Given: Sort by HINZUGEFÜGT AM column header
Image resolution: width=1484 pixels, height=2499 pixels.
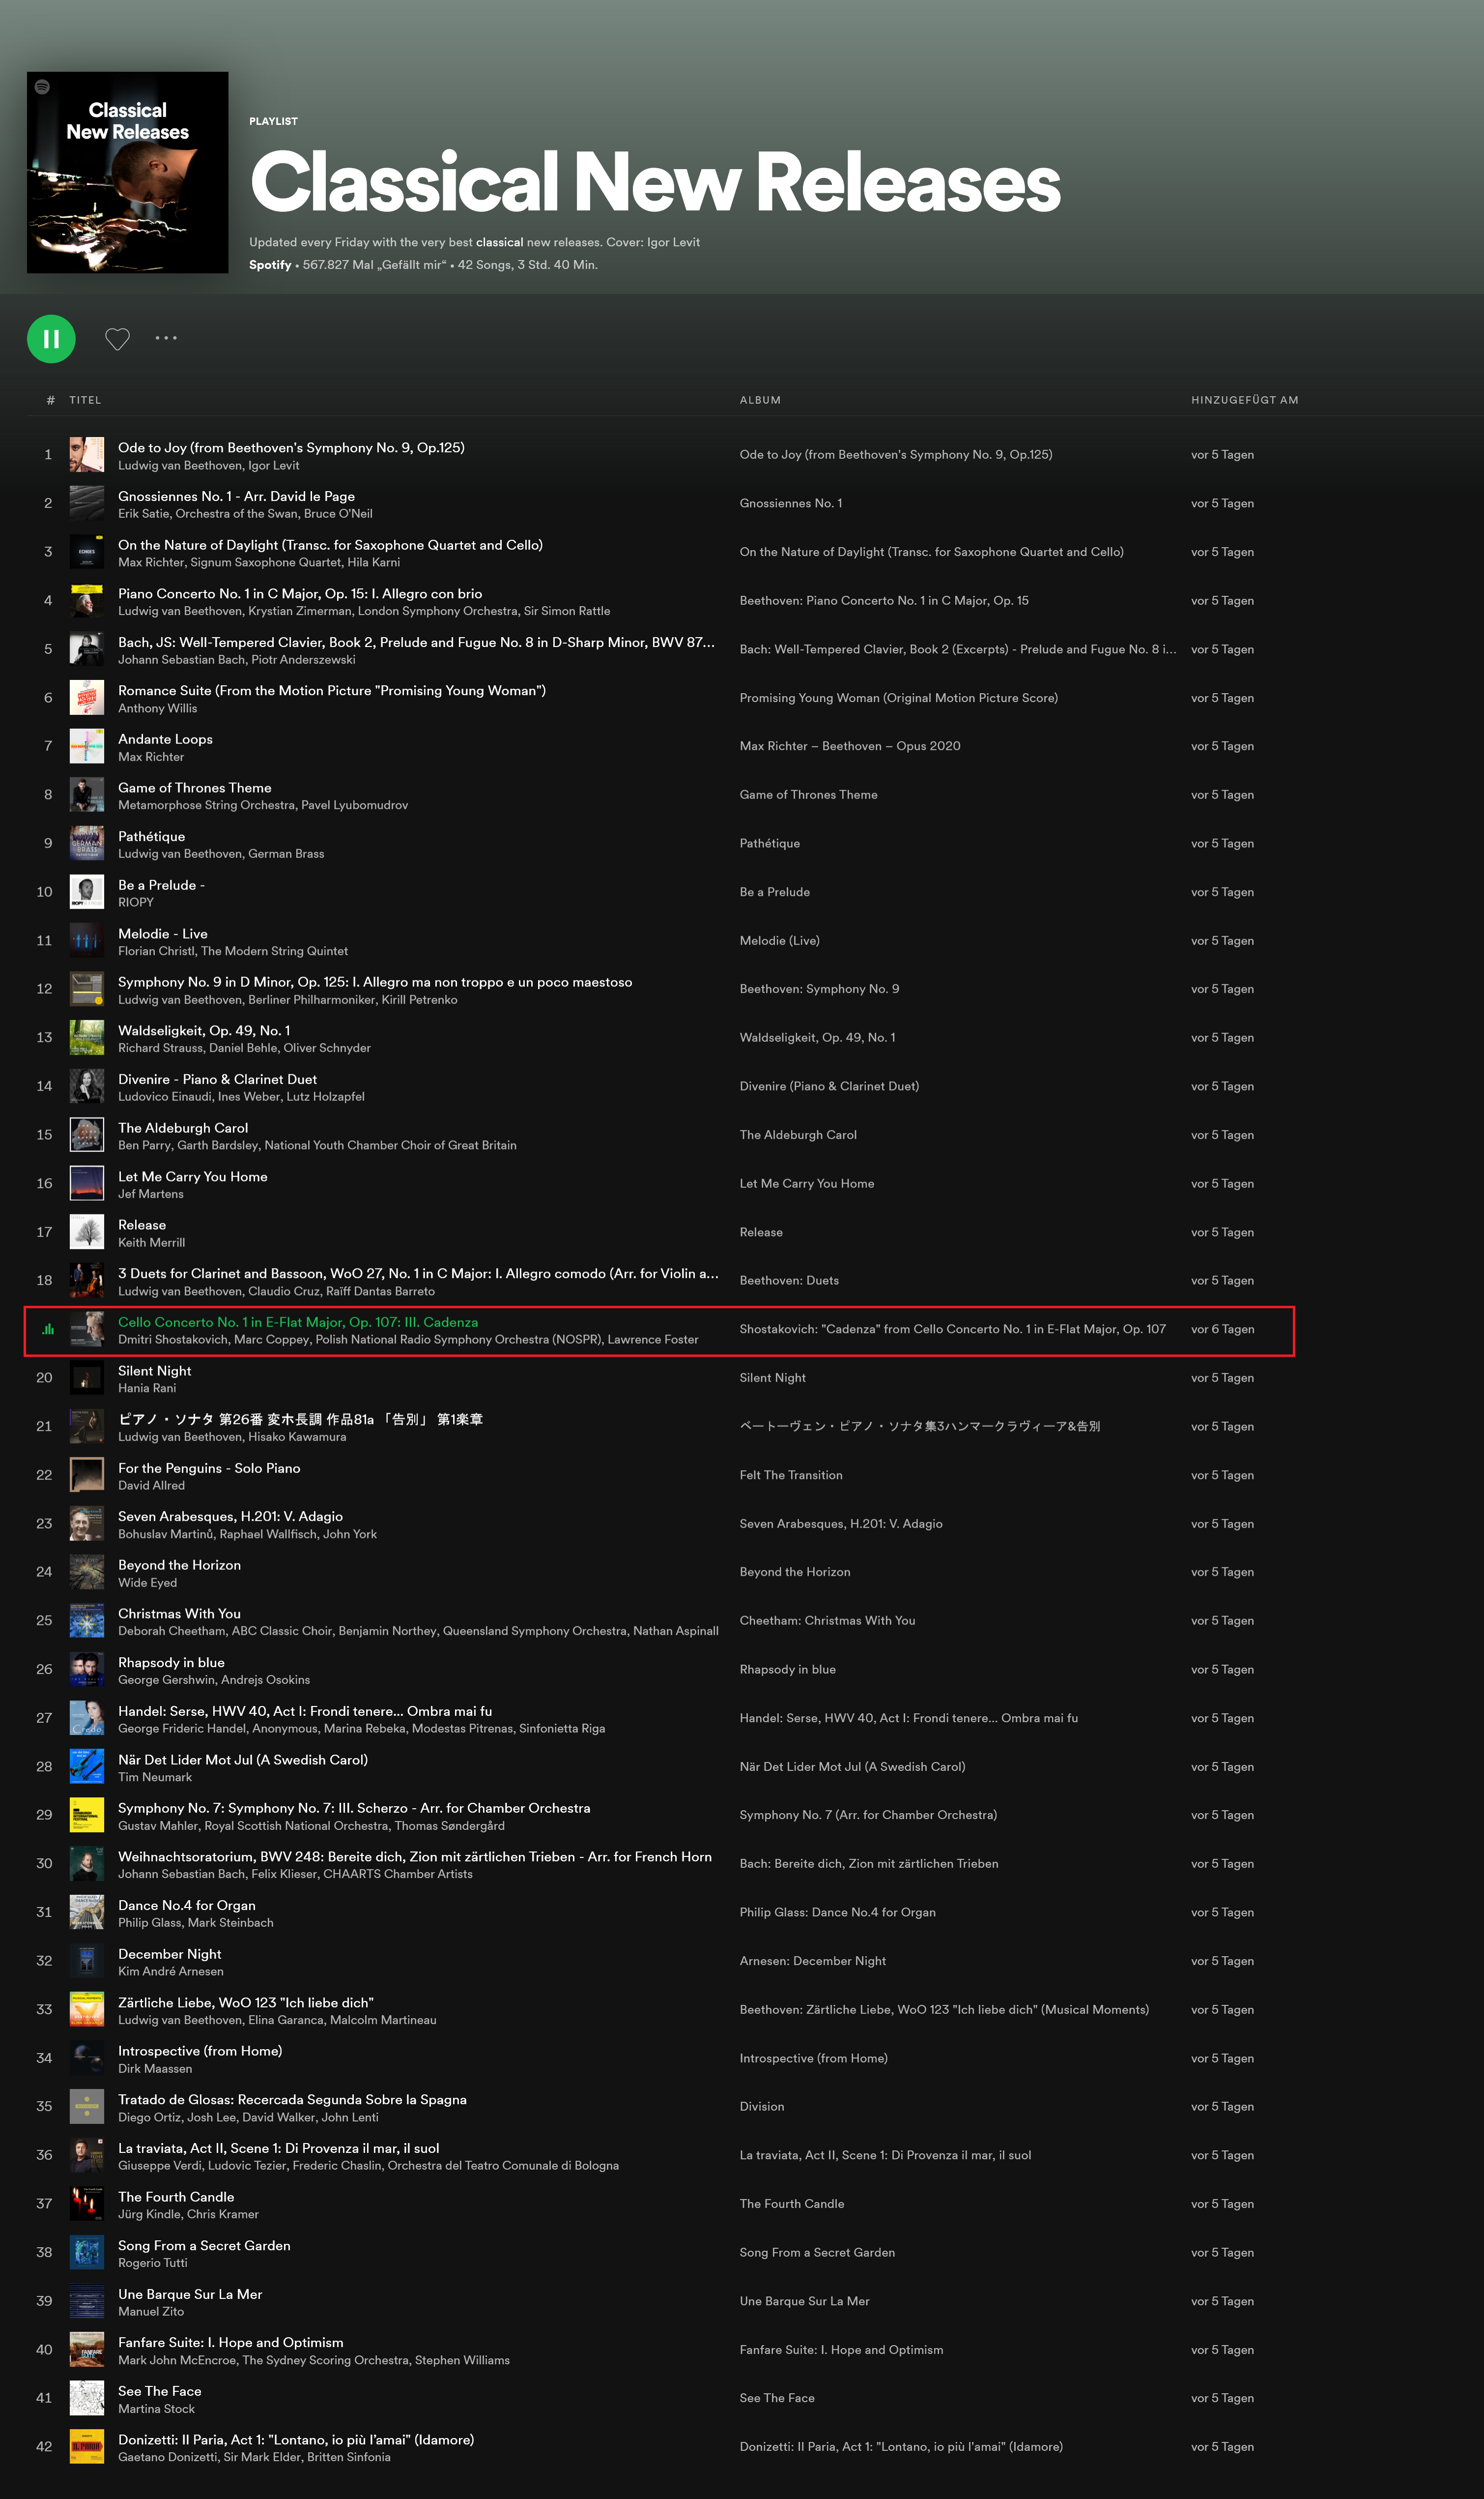Looking at the screenshot, I should tap(1244, 400).
